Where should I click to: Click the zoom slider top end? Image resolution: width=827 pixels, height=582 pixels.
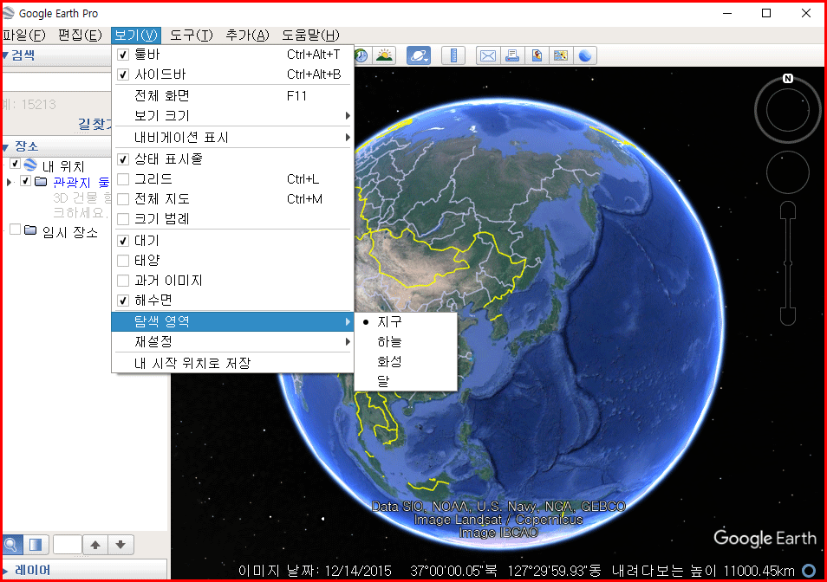[x=787, y=210]
